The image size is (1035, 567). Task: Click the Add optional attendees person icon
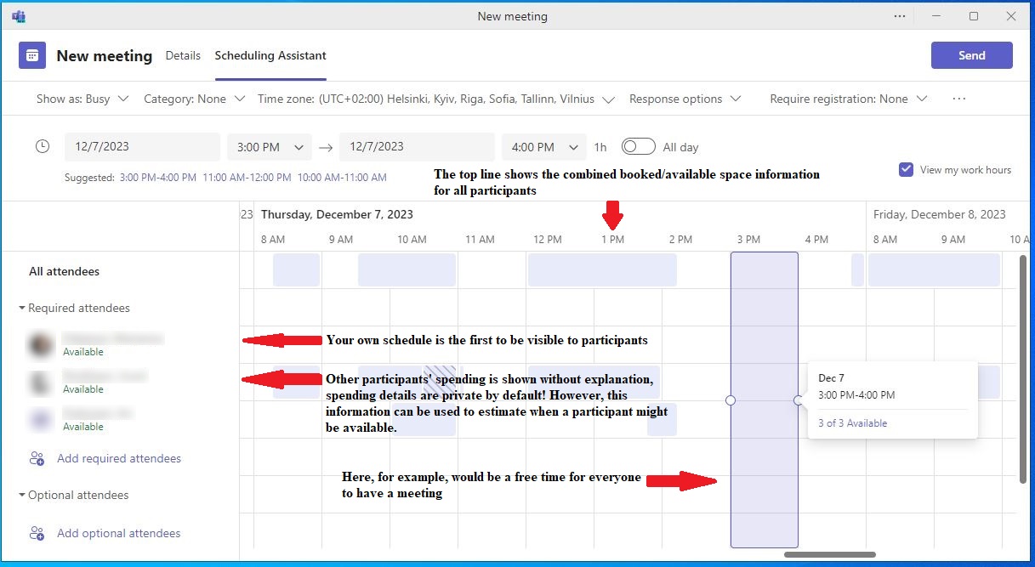click(x=37, y=534)
